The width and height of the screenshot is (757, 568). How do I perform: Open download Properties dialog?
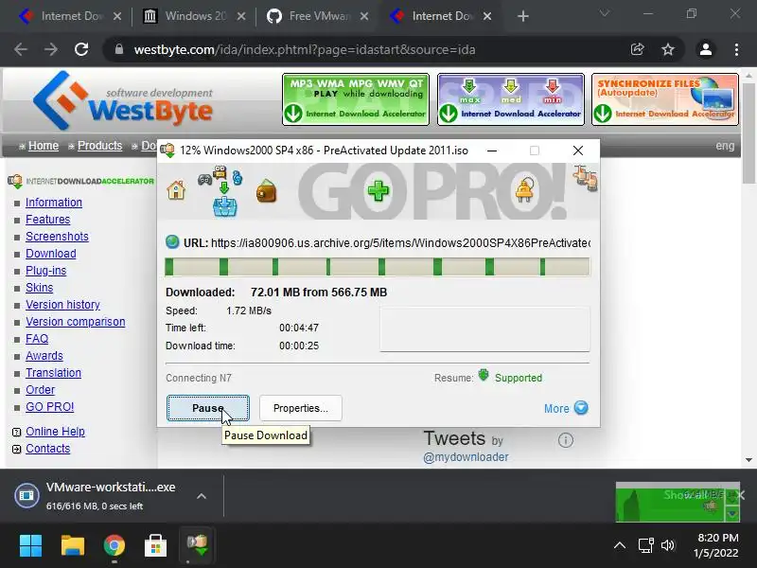point(300,408)
